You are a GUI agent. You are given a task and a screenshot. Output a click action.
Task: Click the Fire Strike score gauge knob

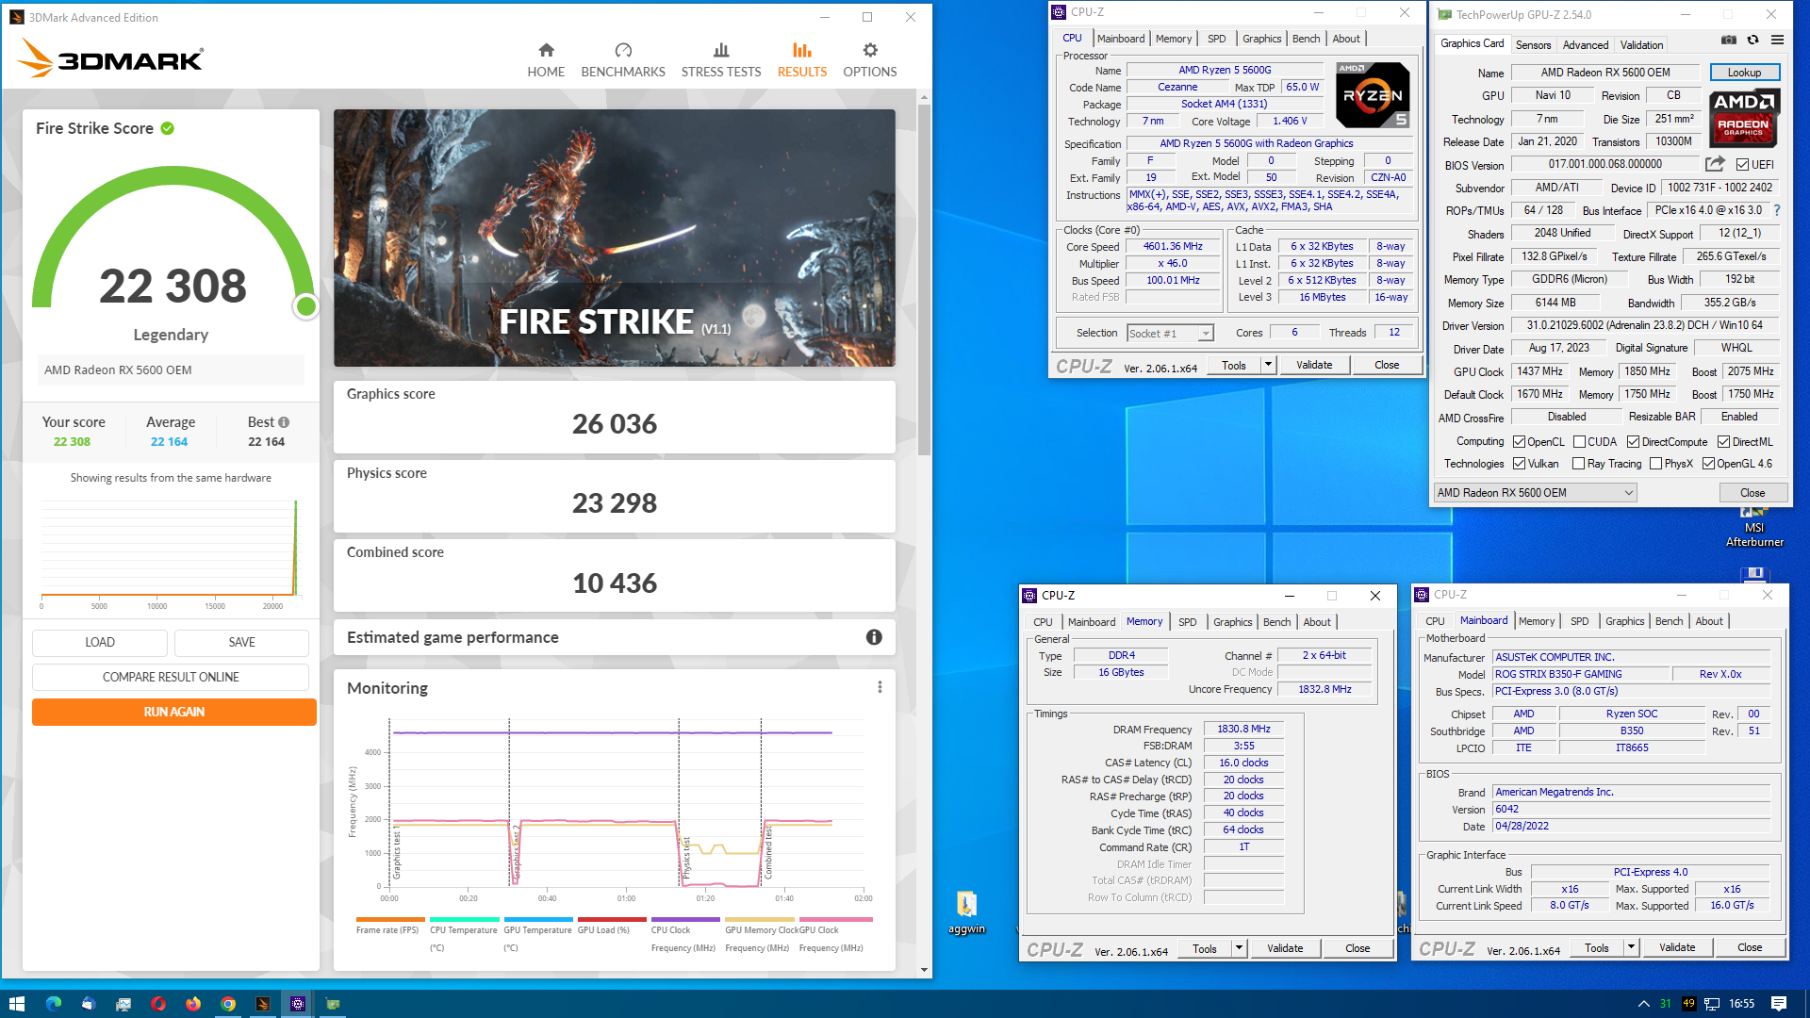point(305,305)
